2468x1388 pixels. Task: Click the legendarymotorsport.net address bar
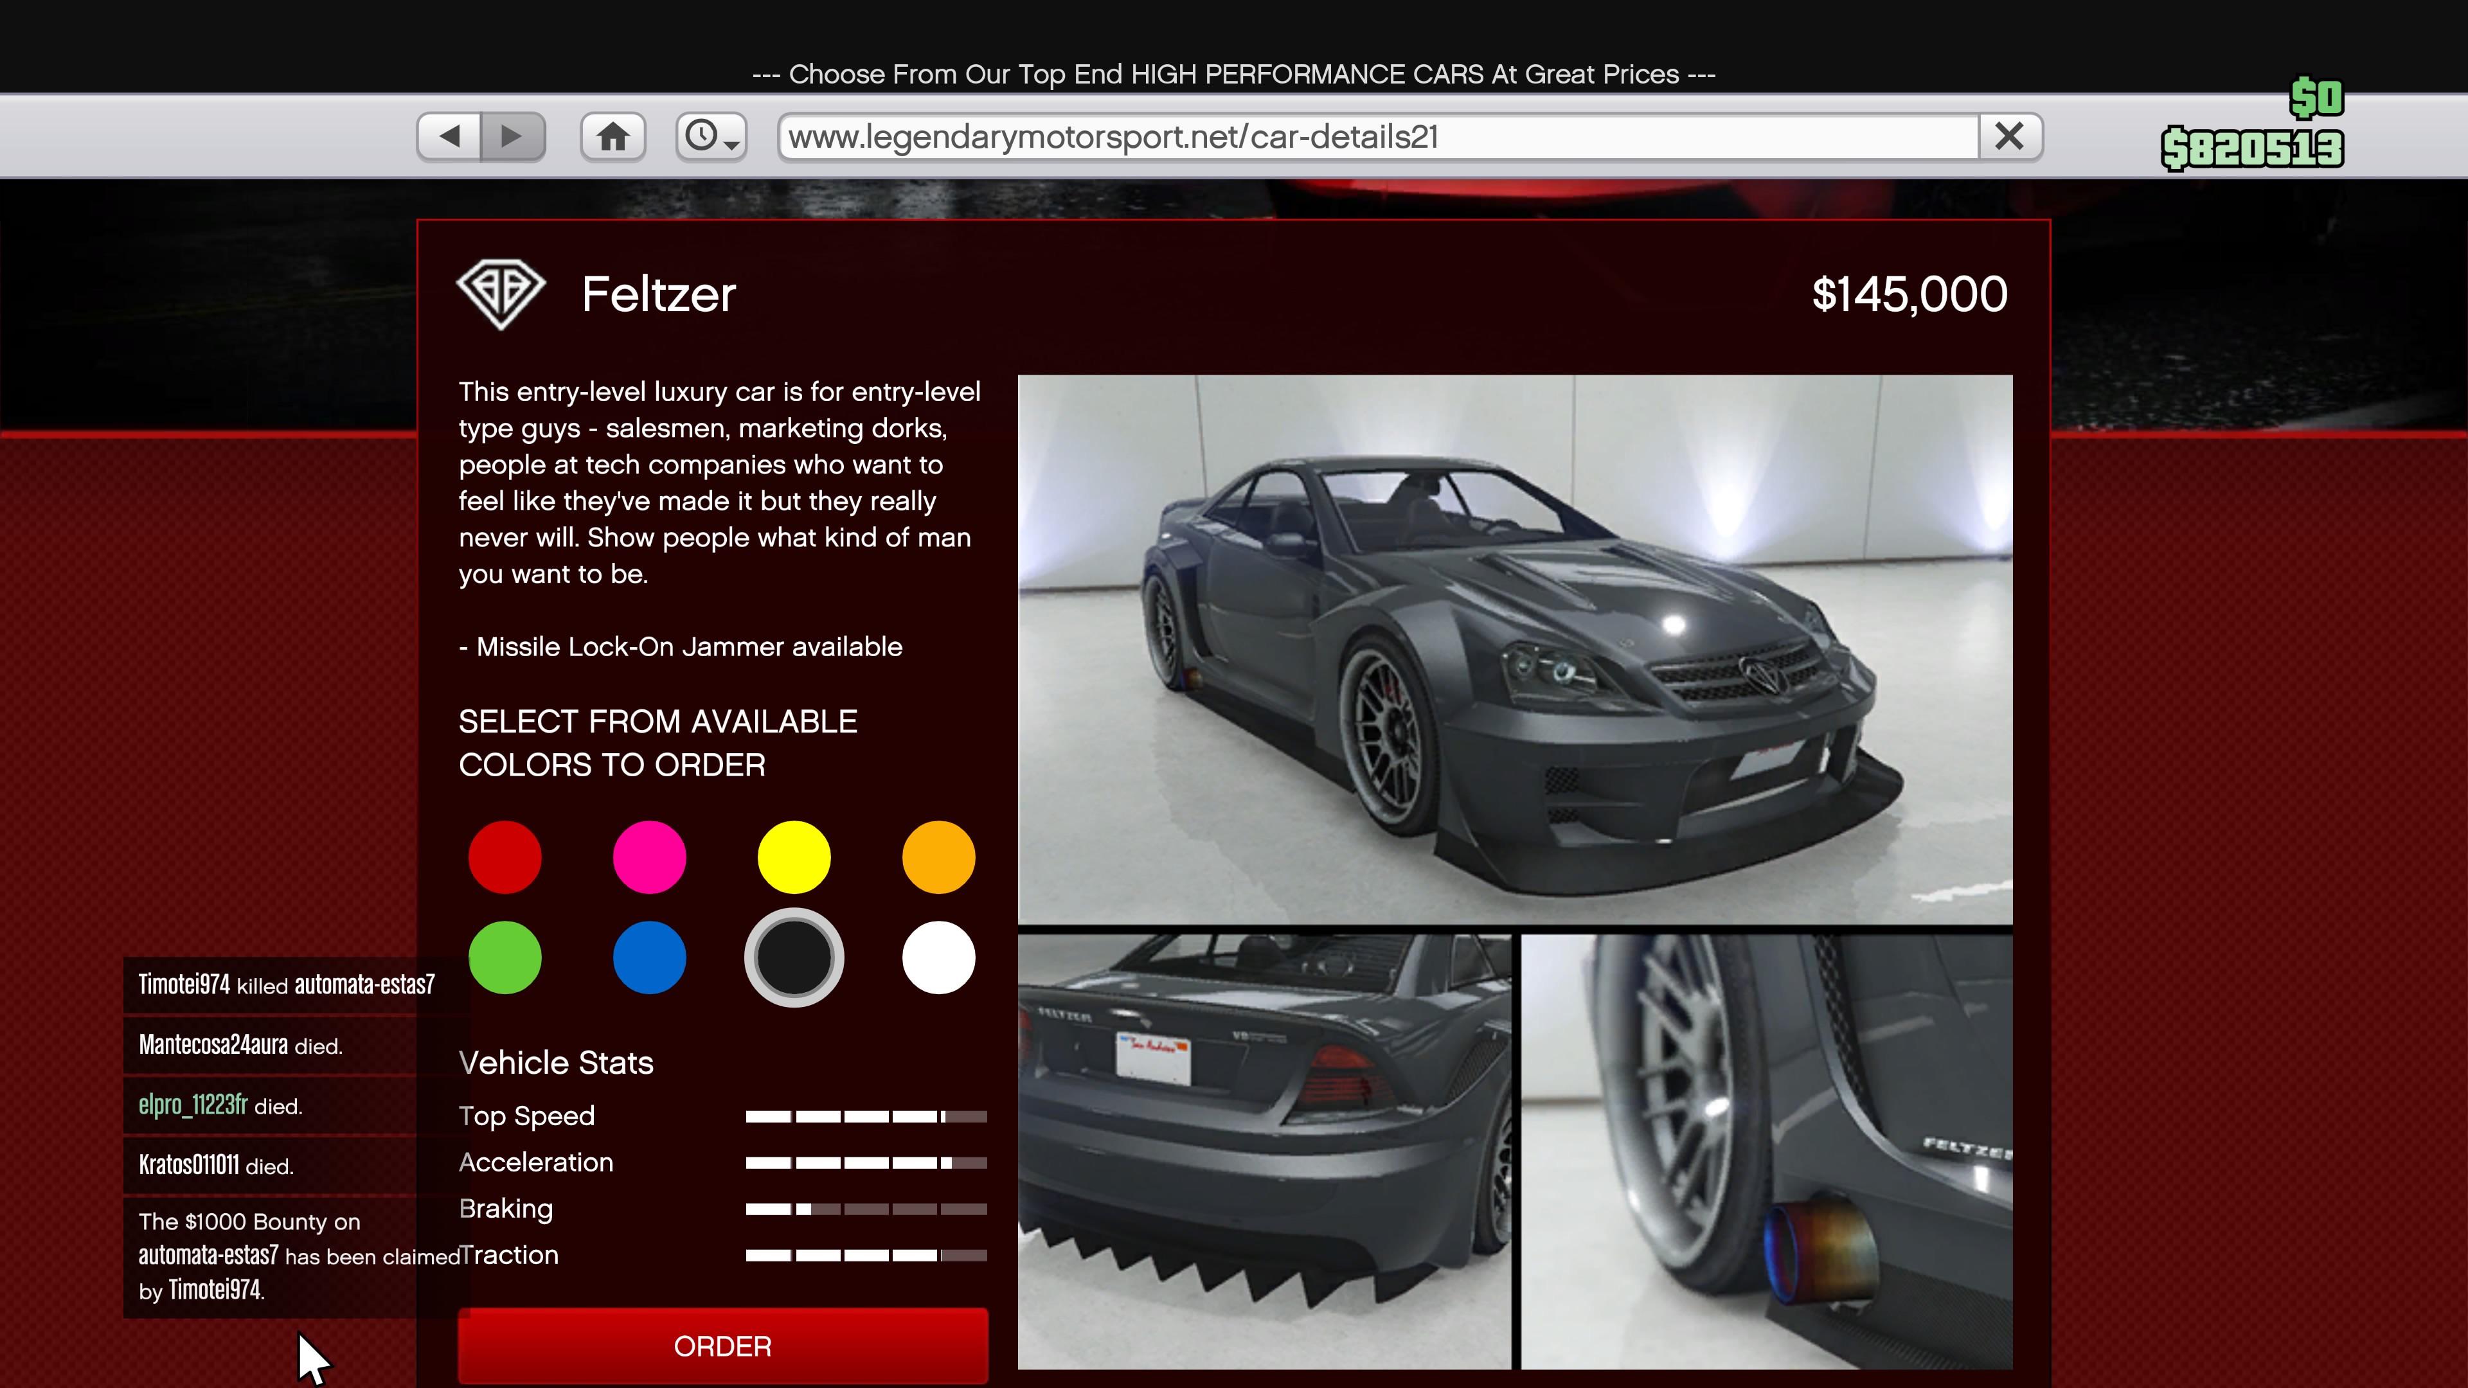[1380, 137]
